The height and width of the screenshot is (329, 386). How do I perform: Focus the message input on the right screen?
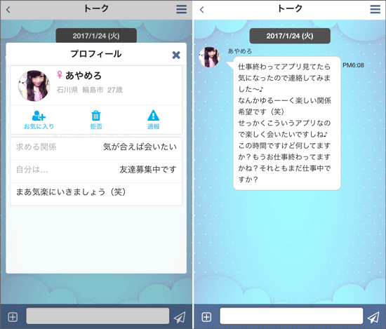click(291, 316)
